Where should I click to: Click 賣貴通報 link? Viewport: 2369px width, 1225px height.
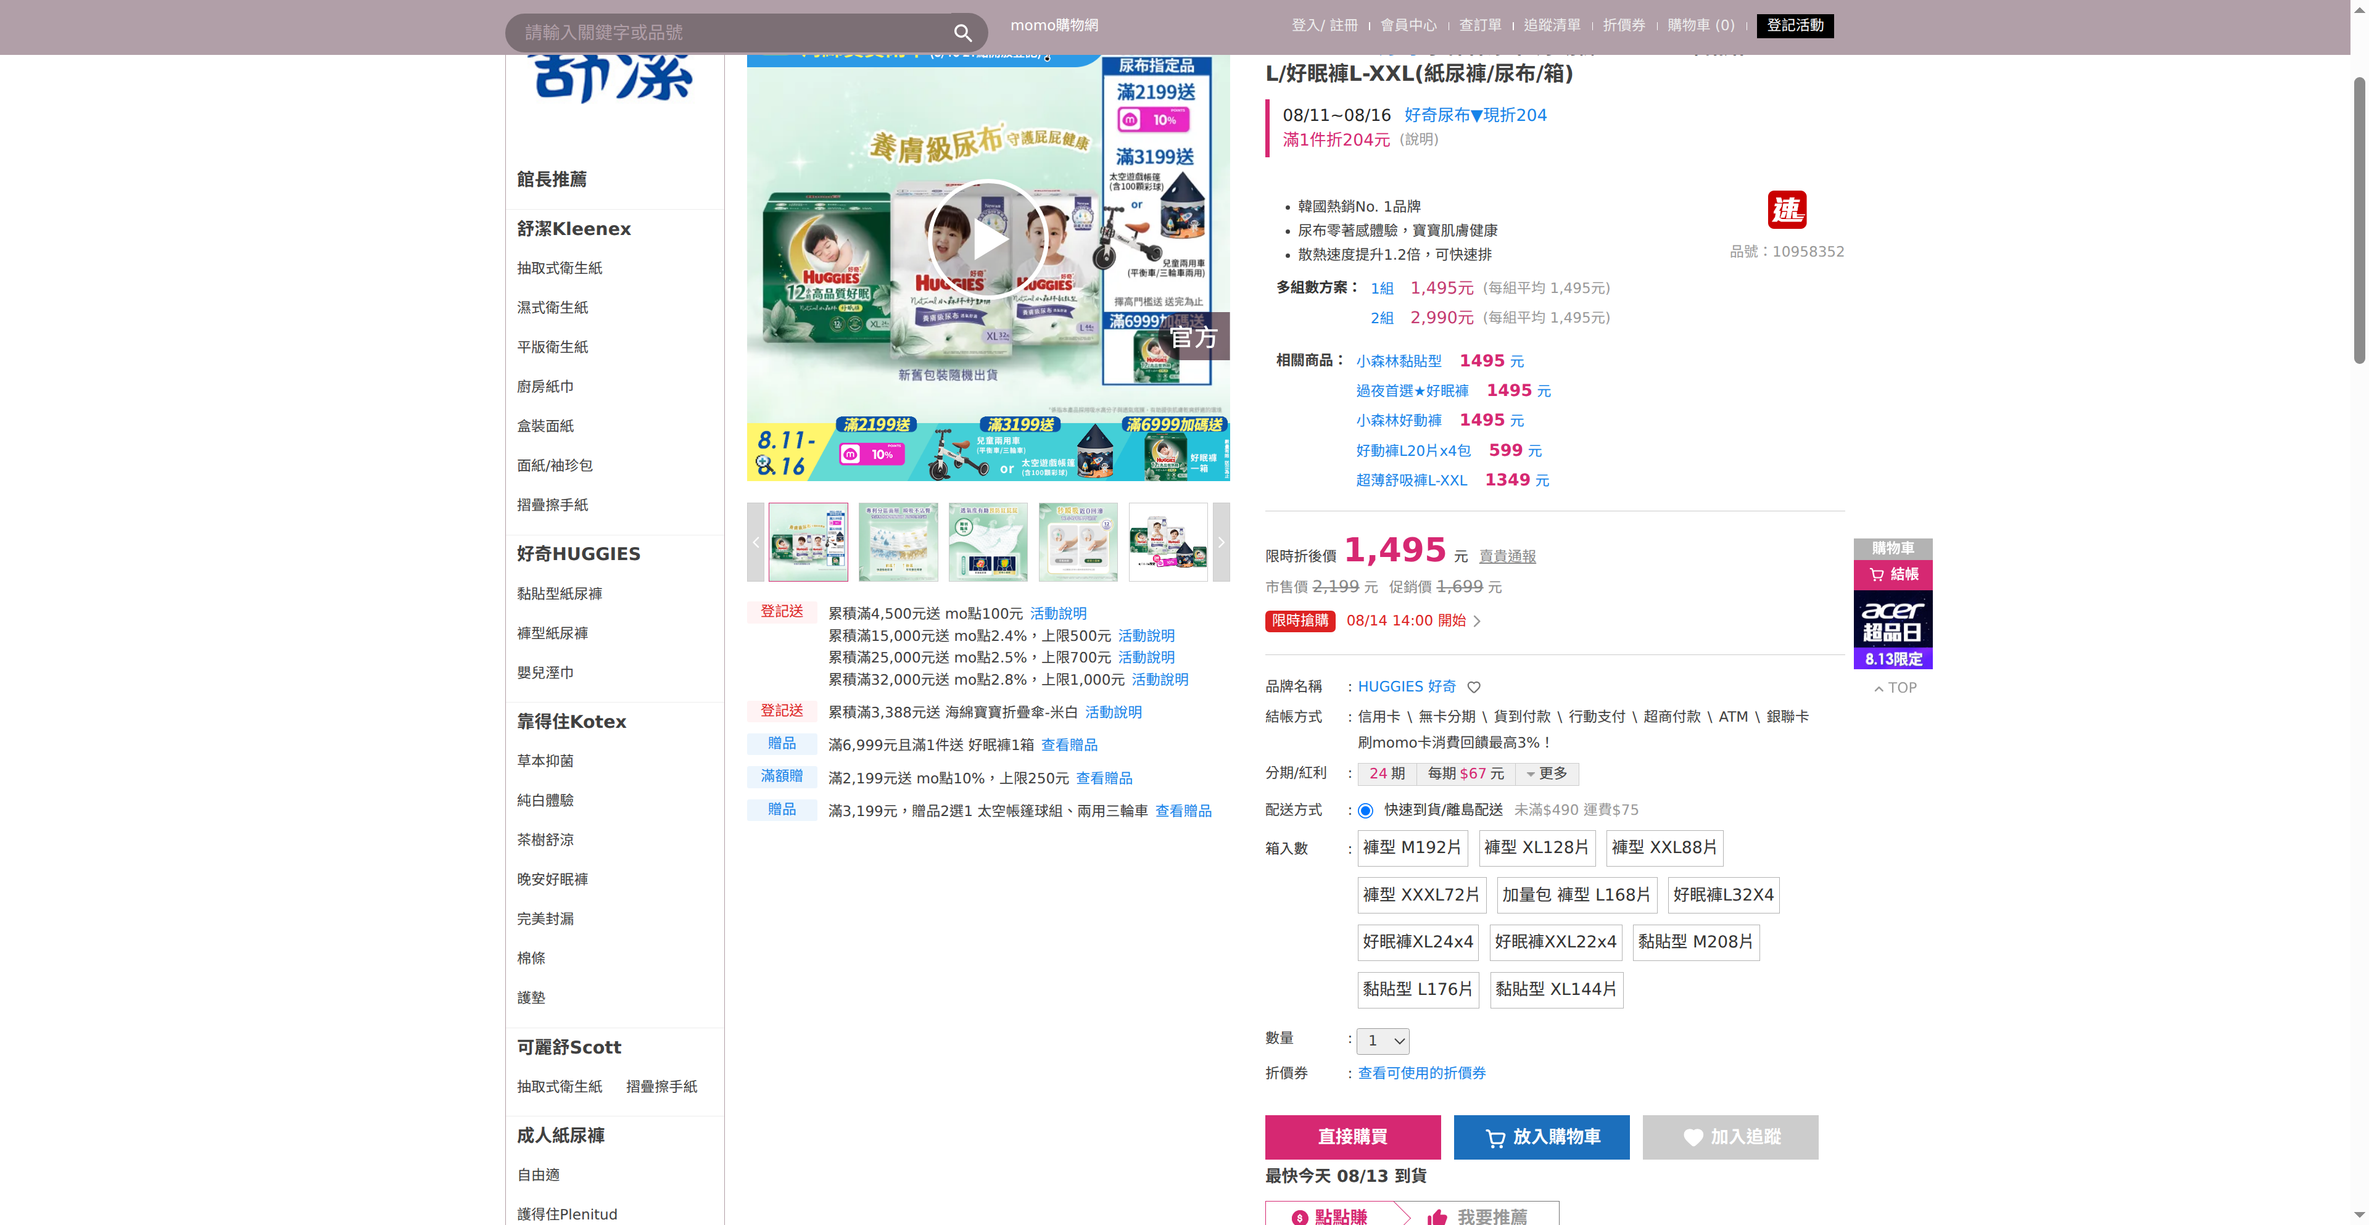(1507, 556)
